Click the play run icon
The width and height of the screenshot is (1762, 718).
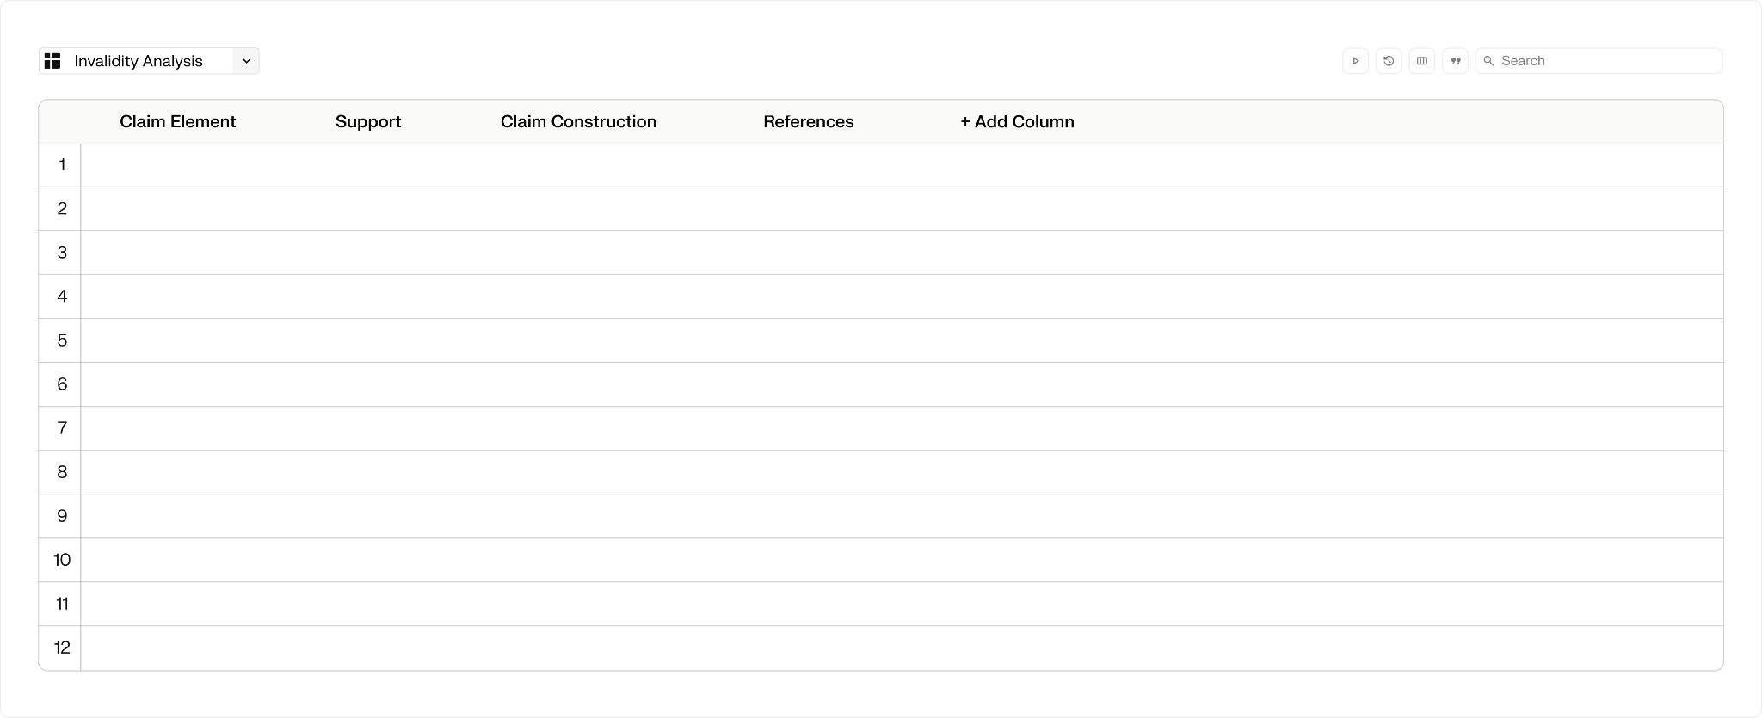tap(1355, 61)
